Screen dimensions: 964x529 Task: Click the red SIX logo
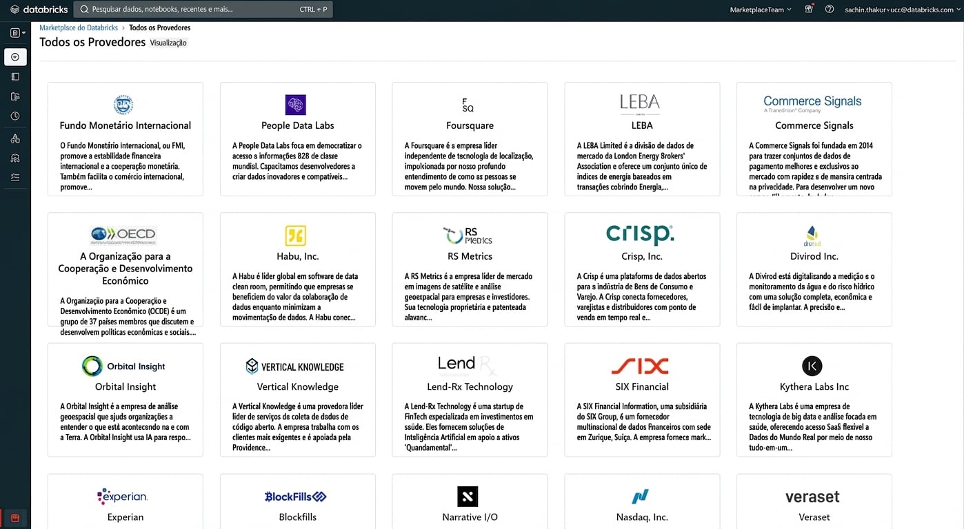click(x=640, y=366)
